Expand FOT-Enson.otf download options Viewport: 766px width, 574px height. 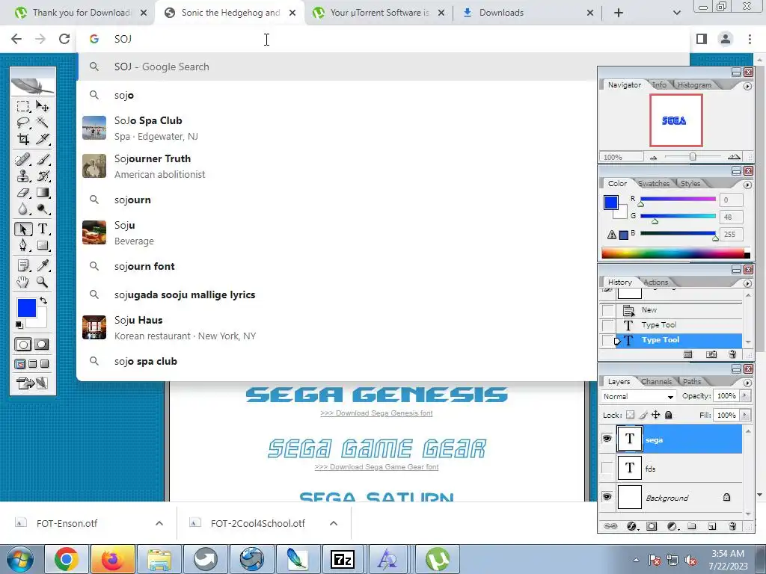pos(159,523)
